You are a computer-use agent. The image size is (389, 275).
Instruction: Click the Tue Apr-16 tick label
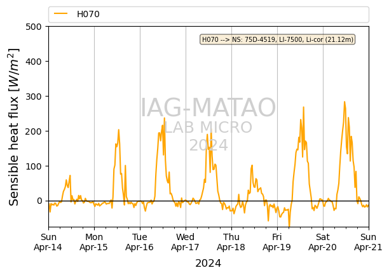coord(139,242)
